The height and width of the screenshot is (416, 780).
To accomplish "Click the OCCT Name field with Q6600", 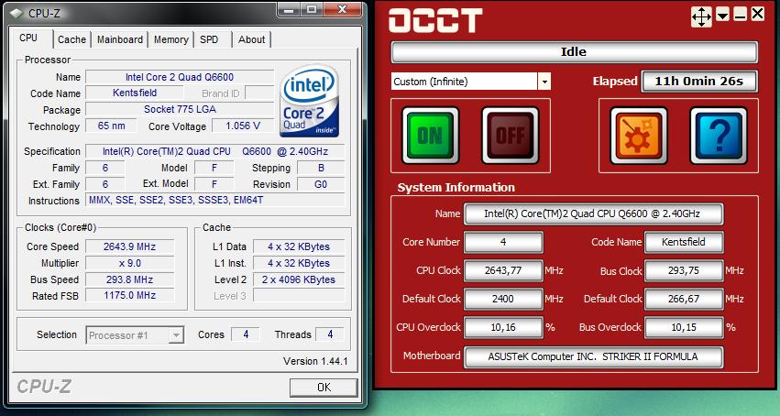I will click(x=593, y=213).
